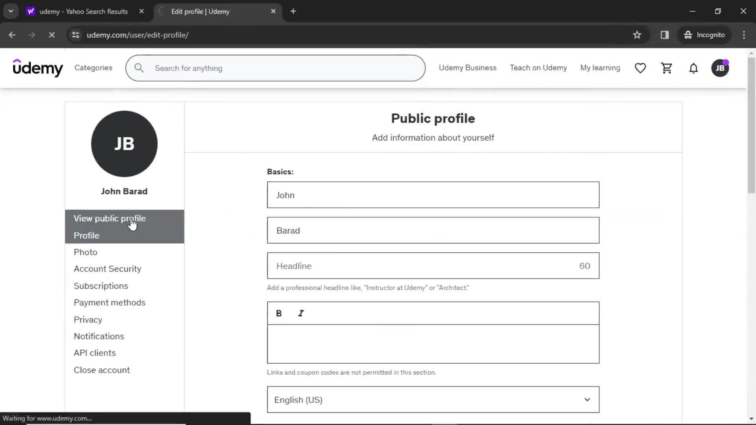Click the user profile avatar icon

[x=720, y=67]
